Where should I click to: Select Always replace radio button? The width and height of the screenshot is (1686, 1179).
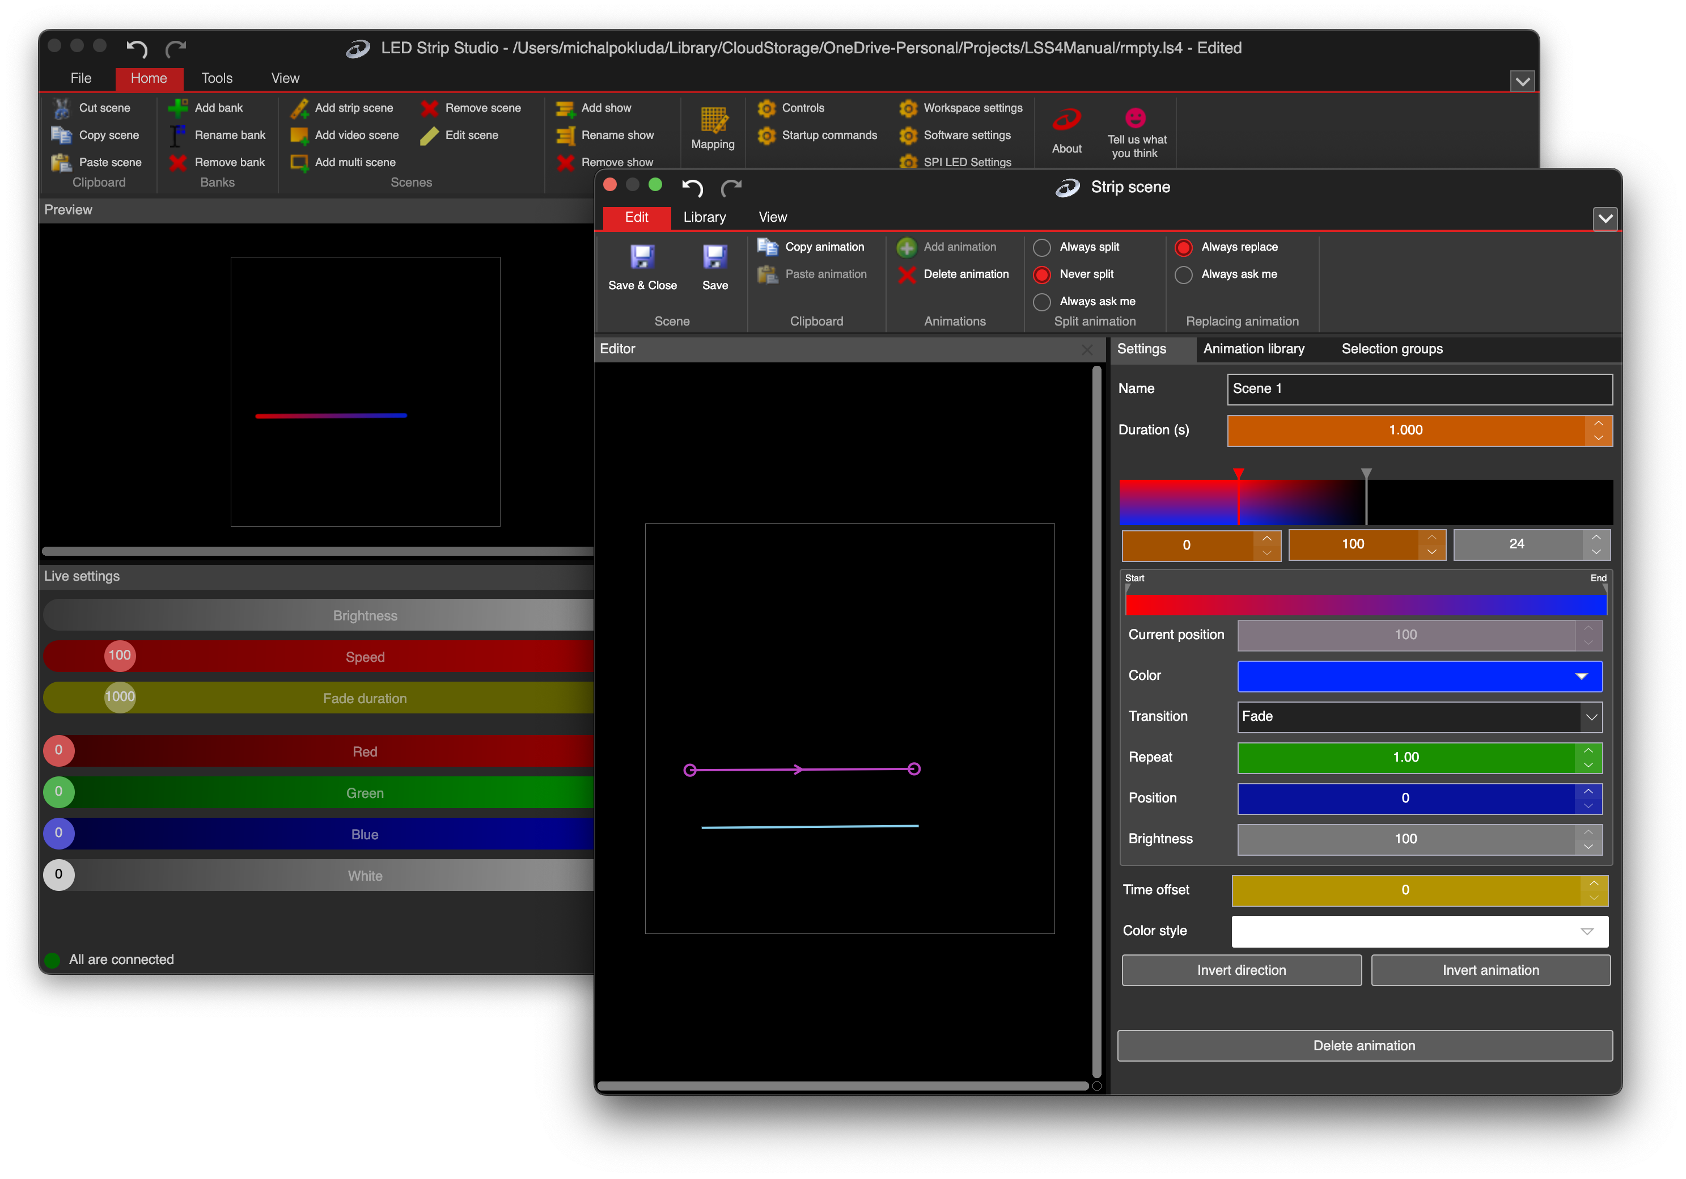click(1183, 248)
